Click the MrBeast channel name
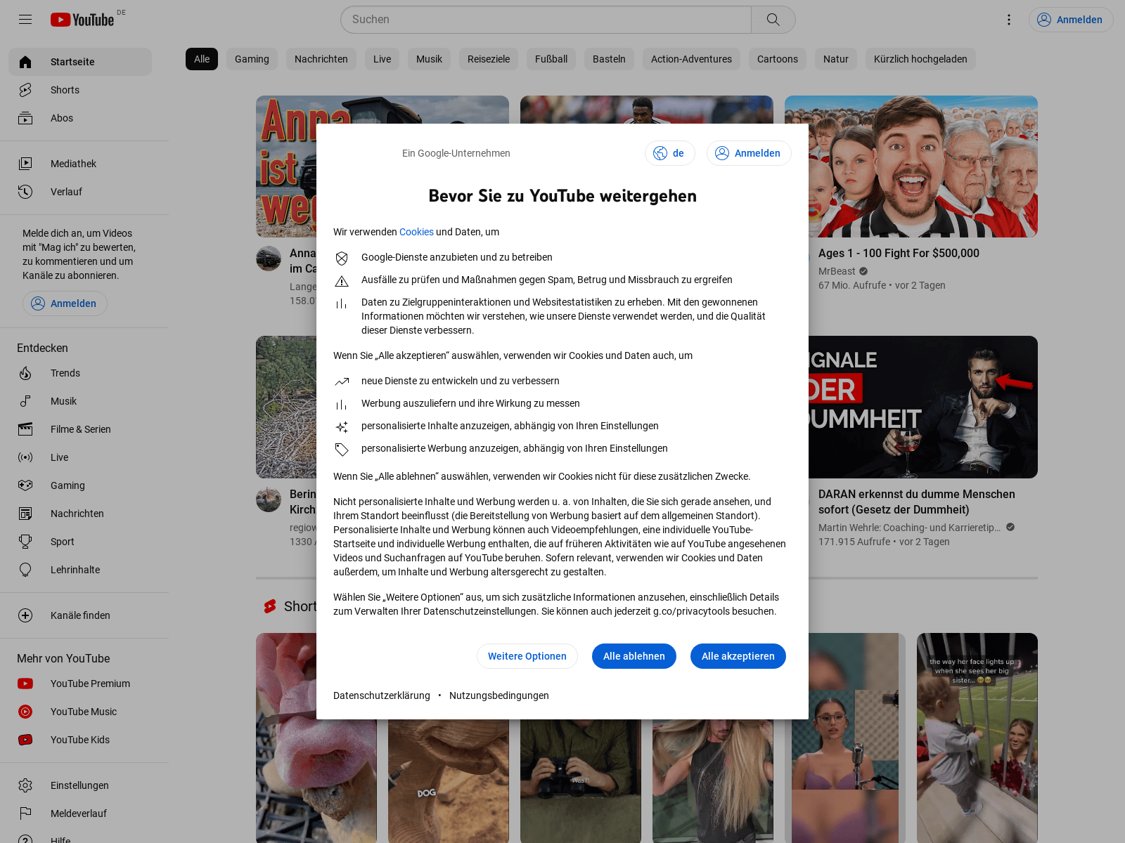Image resolution: width=1125 pixels, height=843 pixels. click(x=837, y=271)
